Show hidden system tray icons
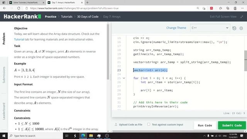The image size is (247, 139). coord(204,136)
